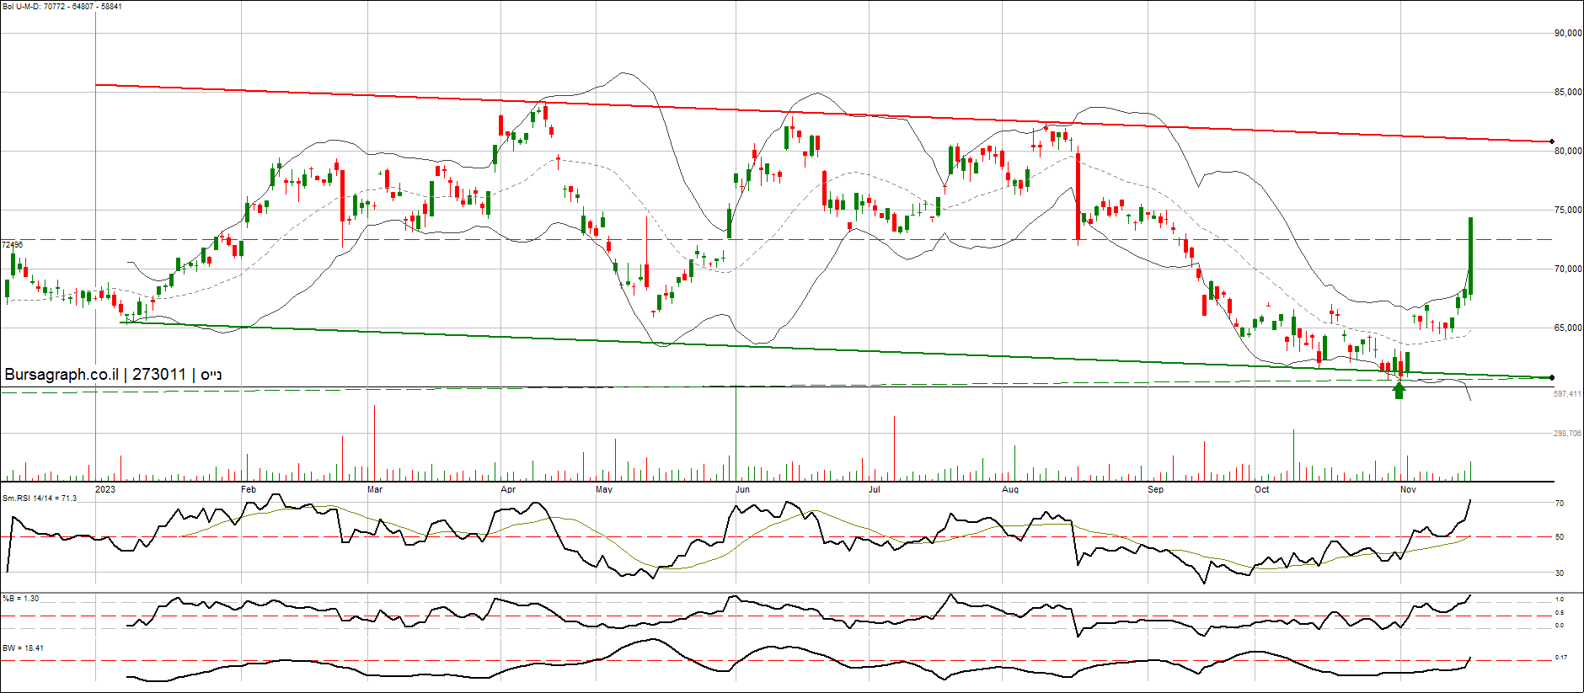Select the Nov label on time axis
The height and width of the screenshot is (693, 1584).
click(1408, 489)
